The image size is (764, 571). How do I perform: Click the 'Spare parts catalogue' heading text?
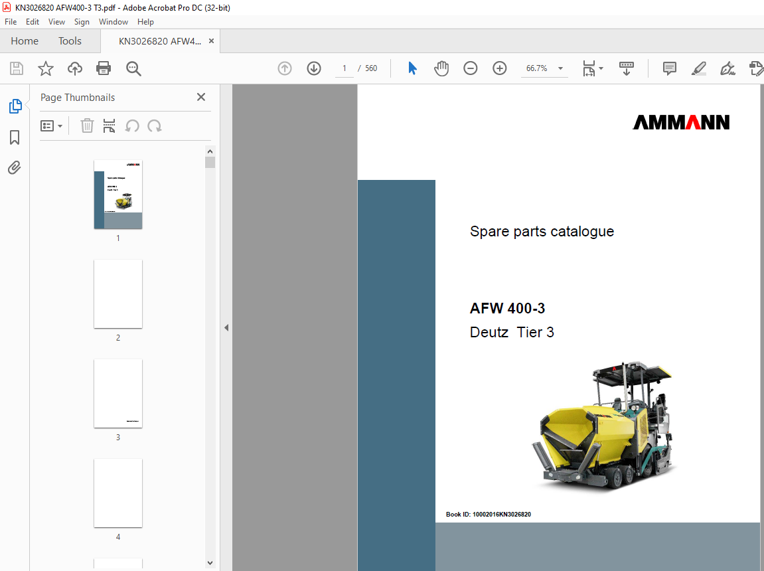click(x=542, y=232)
